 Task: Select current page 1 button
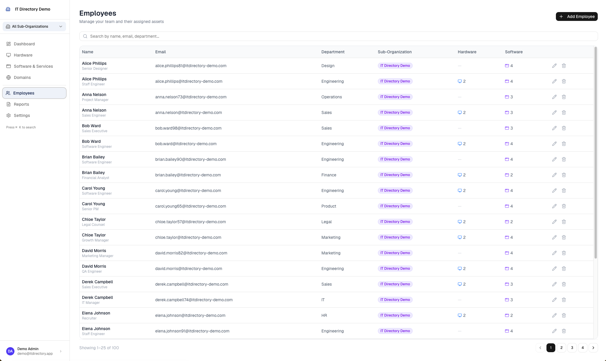[x=551, y=348]
